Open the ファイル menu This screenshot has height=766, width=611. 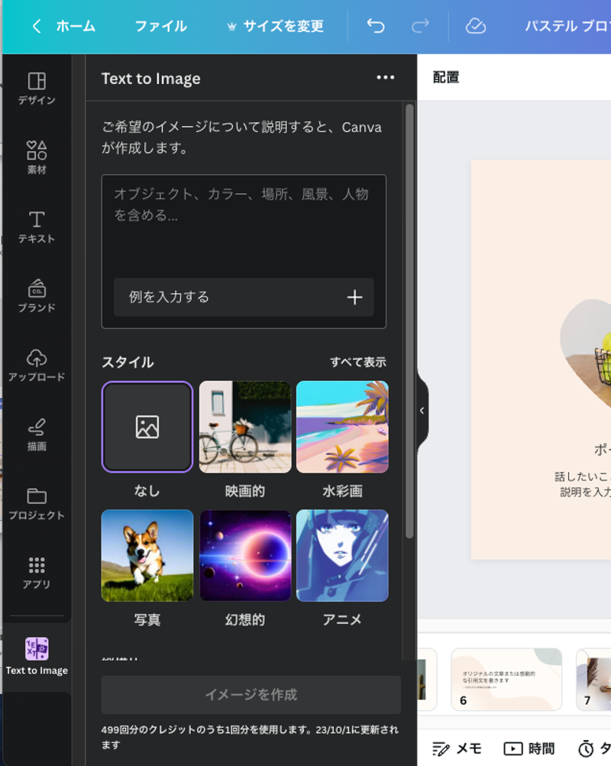160,26
